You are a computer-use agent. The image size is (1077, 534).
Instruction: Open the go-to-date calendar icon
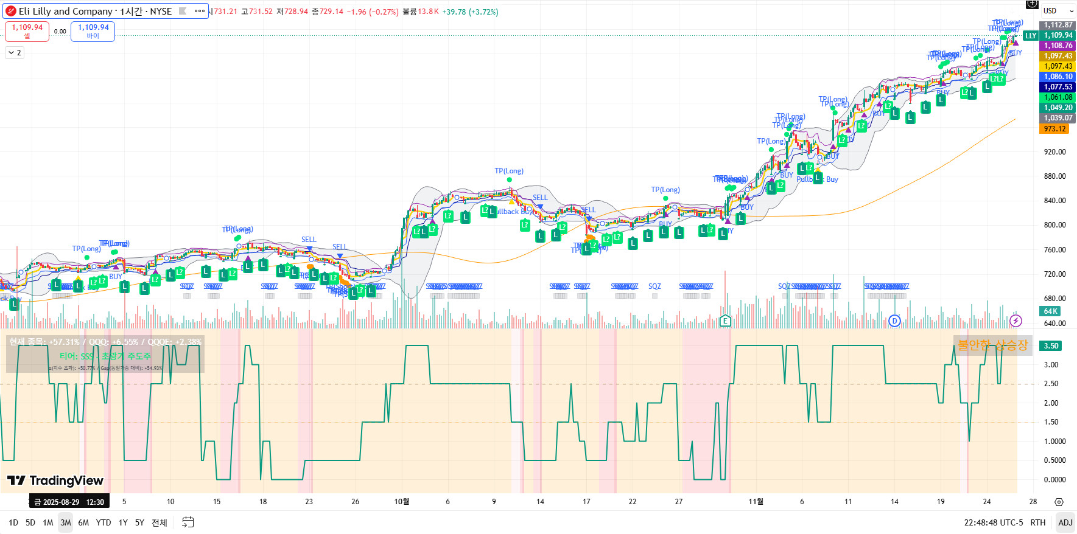point(188,522)
